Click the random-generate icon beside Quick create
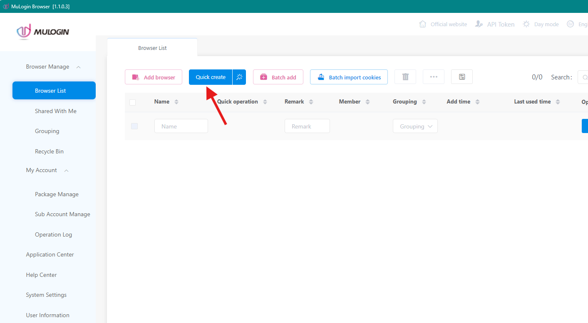The width and height of the screenshot is (588, 323). [x=239, y=77]
